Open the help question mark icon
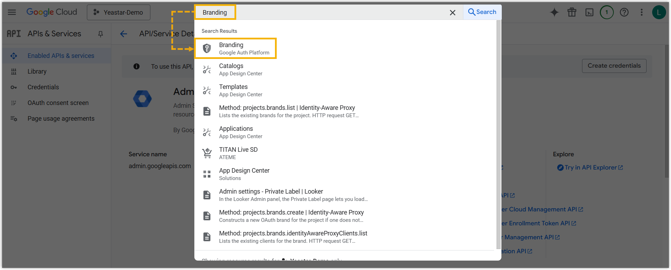This screenshot has height=270, width=671. tap(624, 13)
